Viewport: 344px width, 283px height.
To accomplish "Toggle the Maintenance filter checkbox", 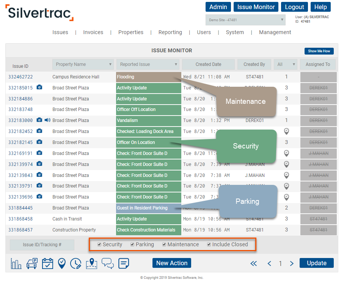I will pos(164,244).
